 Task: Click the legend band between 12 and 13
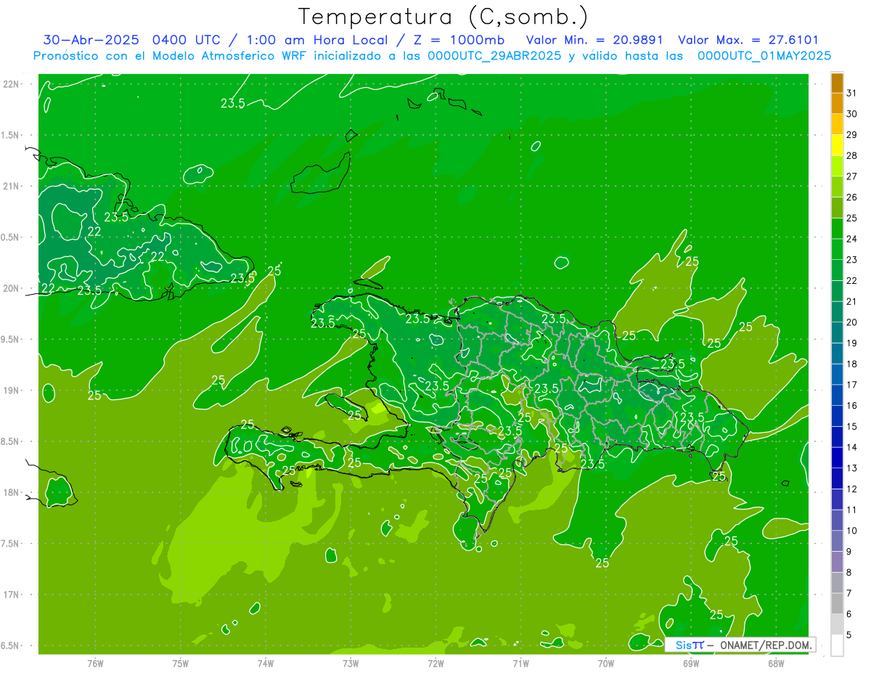pyautogui.click(x=837, y=478)
